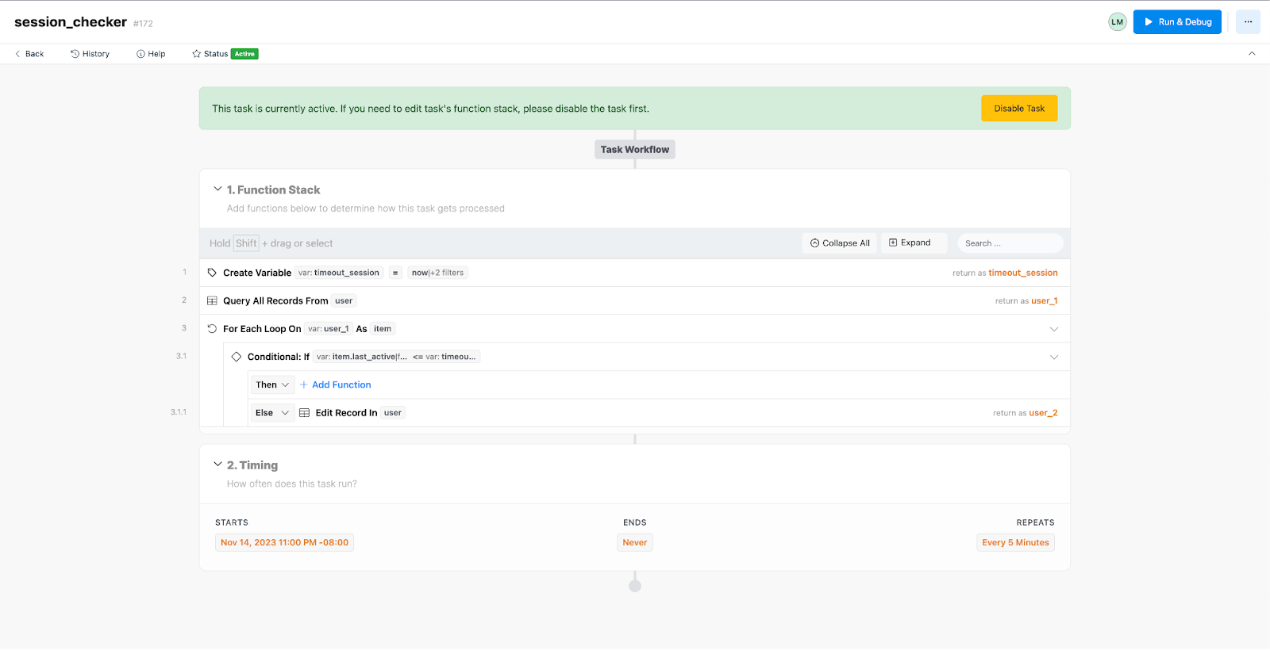Click the Disable Task button
Viewport: 1270px width, 650px height.
coord(1019,109)
